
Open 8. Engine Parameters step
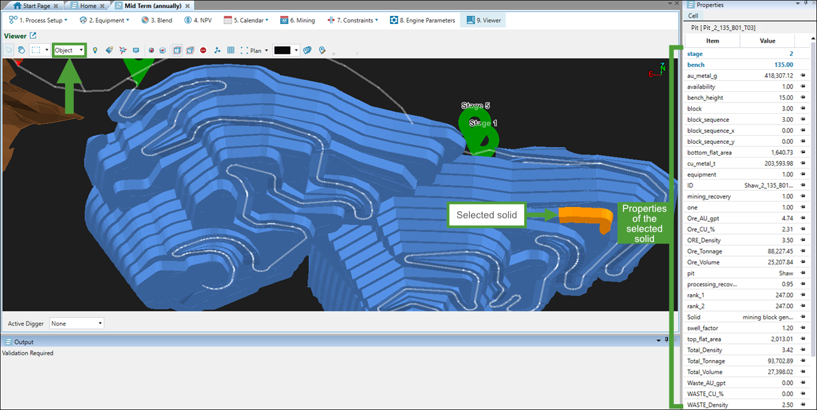[422, 20]
